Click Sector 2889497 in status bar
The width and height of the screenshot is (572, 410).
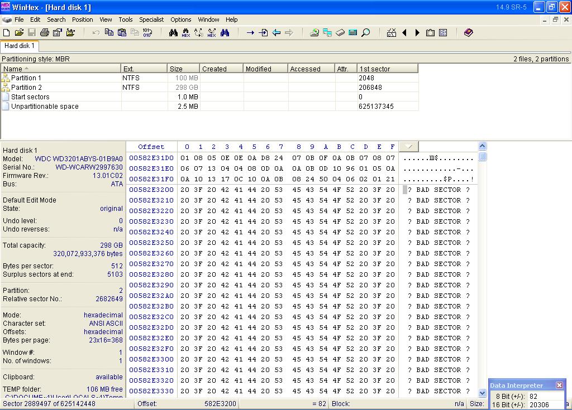pyautogui.click(x=49, y=404)
